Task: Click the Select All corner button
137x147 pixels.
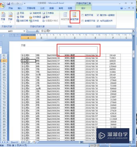Action: tap(3, 35)
